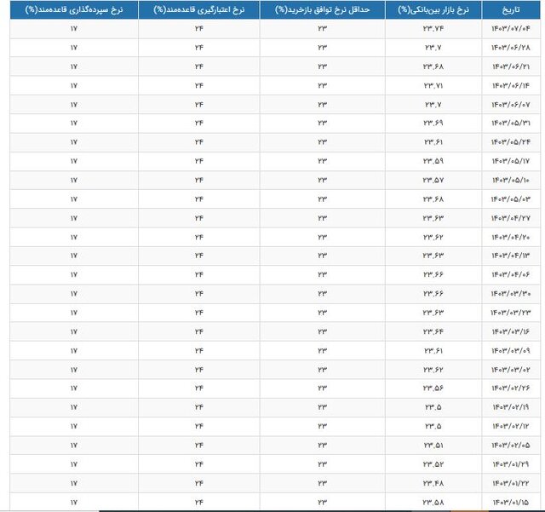
Task: Click the تاریخ (date) column header
Action: tap(511, 9)
